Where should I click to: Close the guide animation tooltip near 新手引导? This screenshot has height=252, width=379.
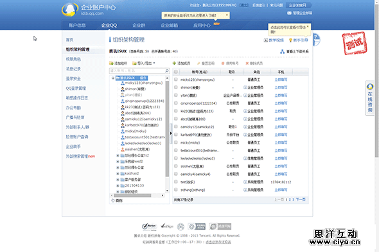click(x=308, y=26)
